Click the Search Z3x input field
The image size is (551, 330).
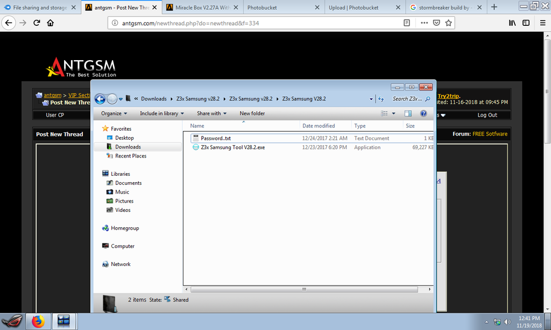click(x=407, y=99)
